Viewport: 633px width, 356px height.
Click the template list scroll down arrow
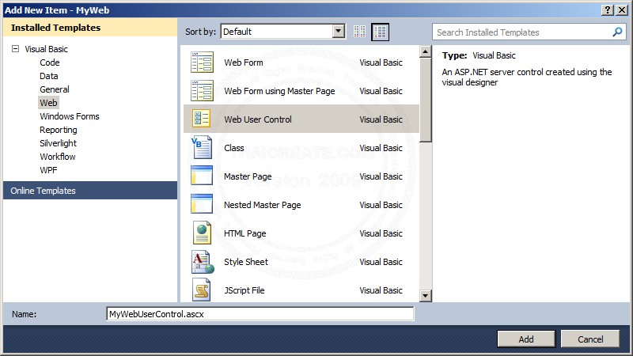point(425,295)
